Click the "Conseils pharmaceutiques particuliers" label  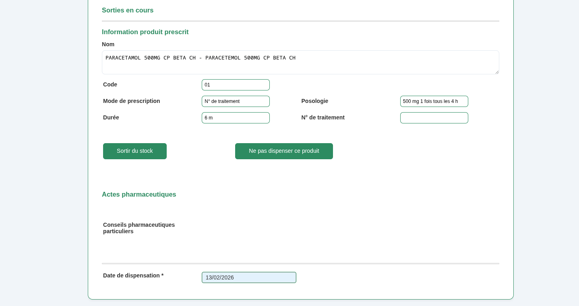139,228
